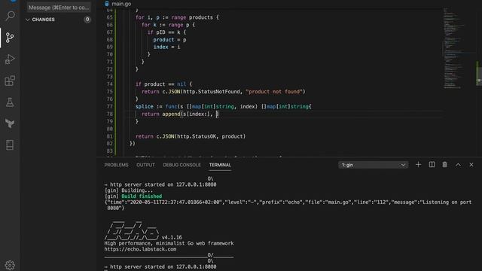Viewport: 482px width, 271px height.
Task: Open the Search view in activity bar
Action: coord(10,16)
